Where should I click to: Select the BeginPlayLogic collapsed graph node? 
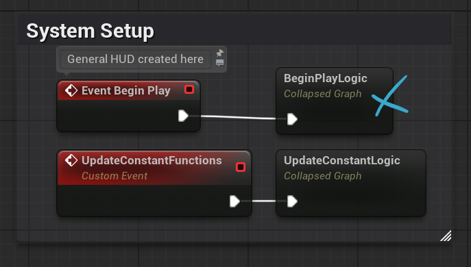[x=335, y=101]
